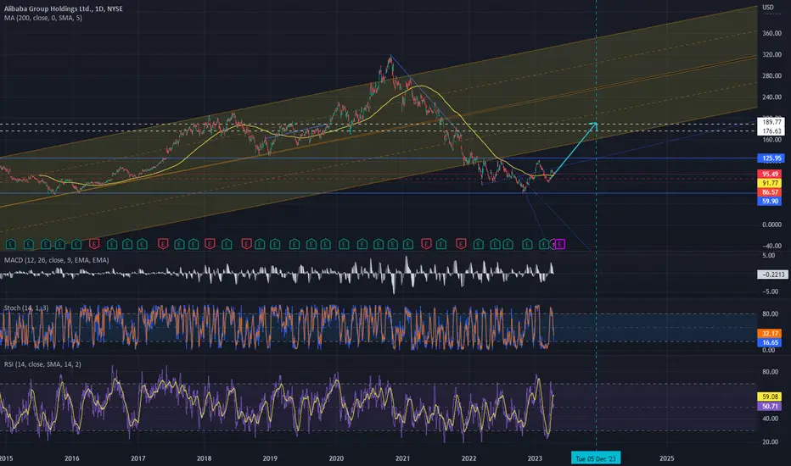This screenshot has height=466, width=791.
Task: Click the 2023 label on time axis
Action: [x=535, y=458]
